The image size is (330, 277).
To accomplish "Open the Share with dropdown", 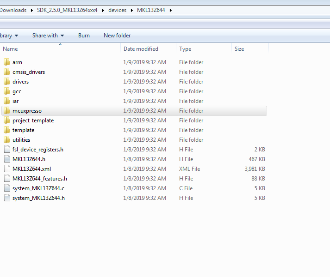I will pos(48,36).
